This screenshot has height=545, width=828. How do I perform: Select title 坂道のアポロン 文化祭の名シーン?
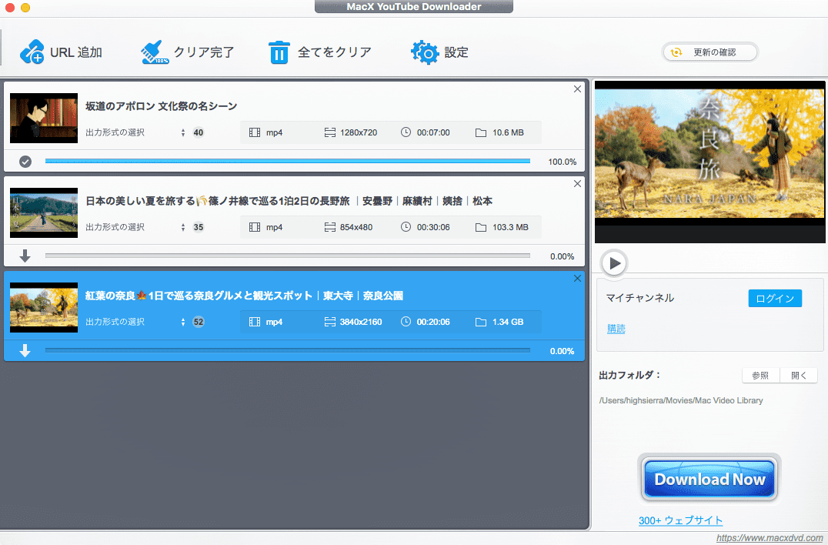pyautogui.click(x=161, y=106)
